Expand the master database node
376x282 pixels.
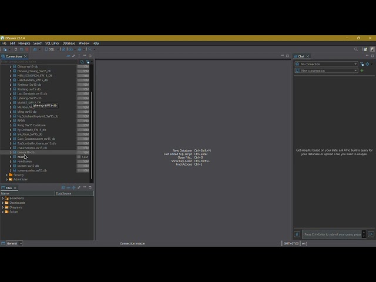coord(11,157)
